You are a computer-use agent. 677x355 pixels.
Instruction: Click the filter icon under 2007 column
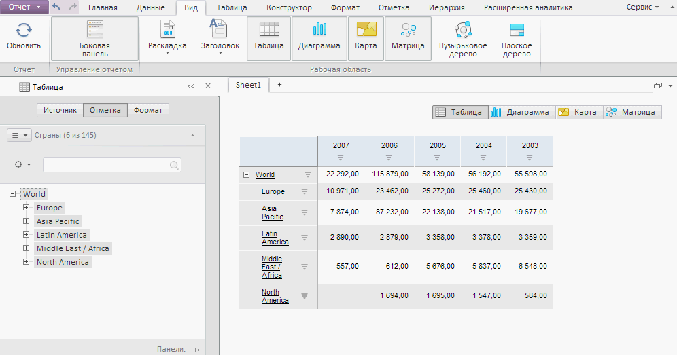(341, 157)
